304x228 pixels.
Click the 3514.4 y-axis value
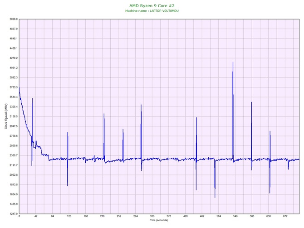[x=14, y=97]
